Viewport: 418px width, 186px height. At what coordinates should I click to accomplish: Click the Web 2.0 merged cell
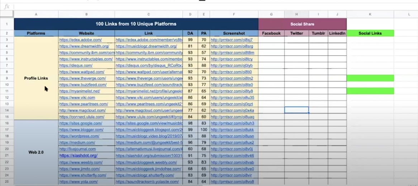36,152
